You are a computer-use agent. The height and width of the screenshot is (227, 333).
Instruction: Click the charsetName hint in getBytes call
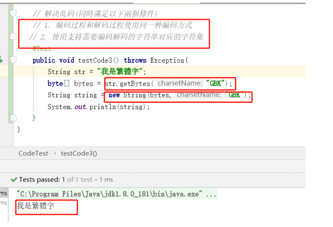[180, 83]
